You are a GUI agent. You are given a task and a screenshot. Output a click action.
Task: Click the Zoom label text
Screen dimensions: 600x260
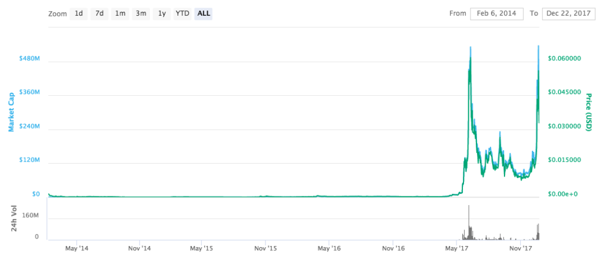point(57,14)
